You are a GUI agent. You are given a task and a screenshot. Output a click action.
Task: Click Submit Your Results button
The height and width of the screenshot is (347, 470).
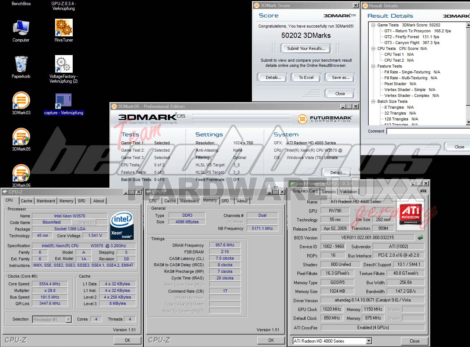pos(306,48)
